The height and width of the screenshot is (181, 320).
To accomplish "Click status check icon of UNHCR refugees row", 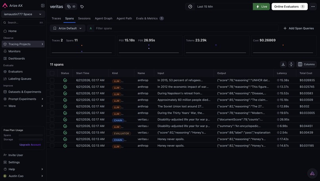I will click(x=65, y=80).
